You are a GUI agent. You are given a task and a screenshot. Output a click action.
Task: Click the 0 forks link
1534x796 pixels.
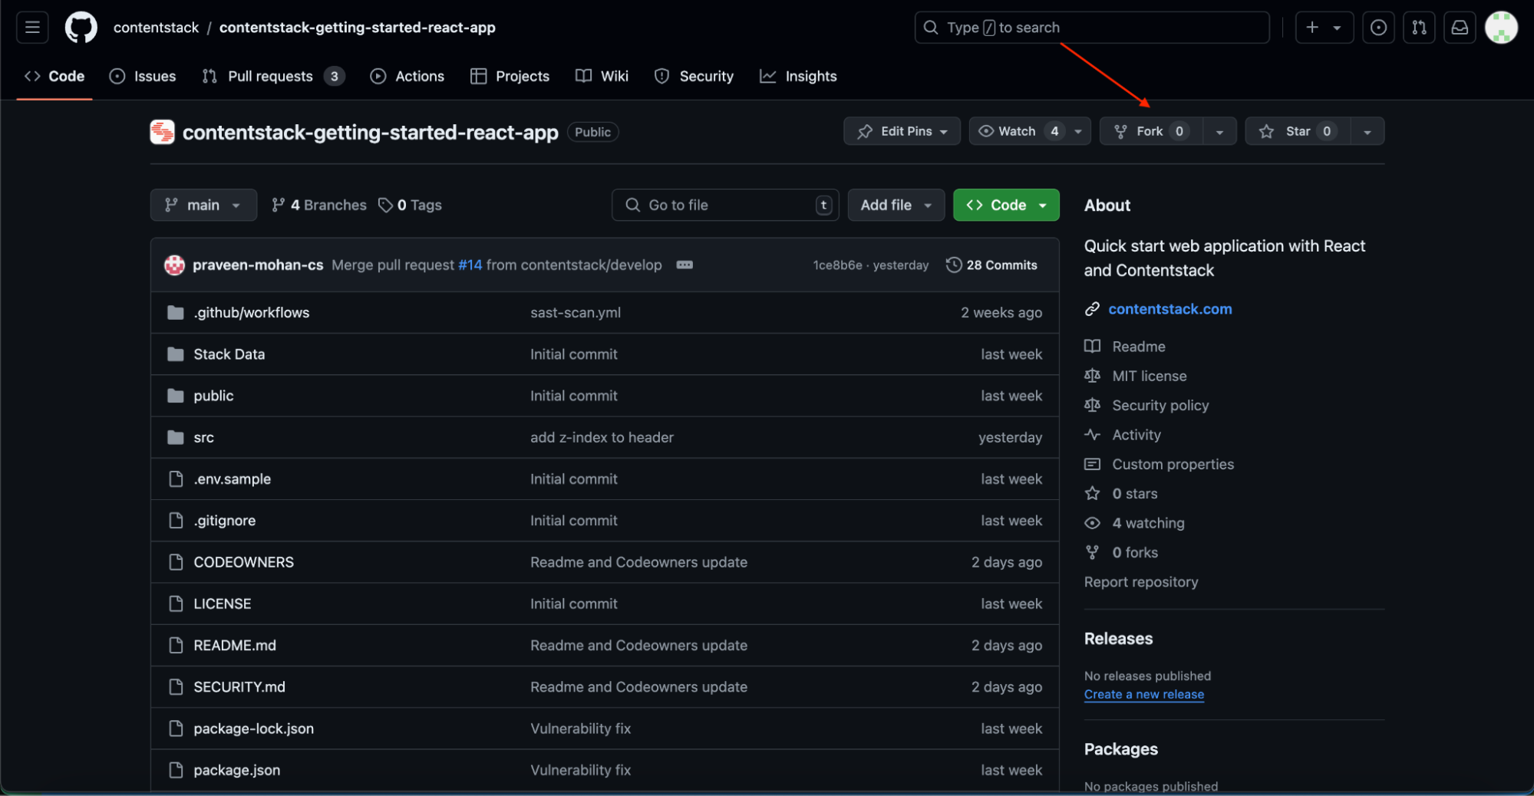point(1134,552)
